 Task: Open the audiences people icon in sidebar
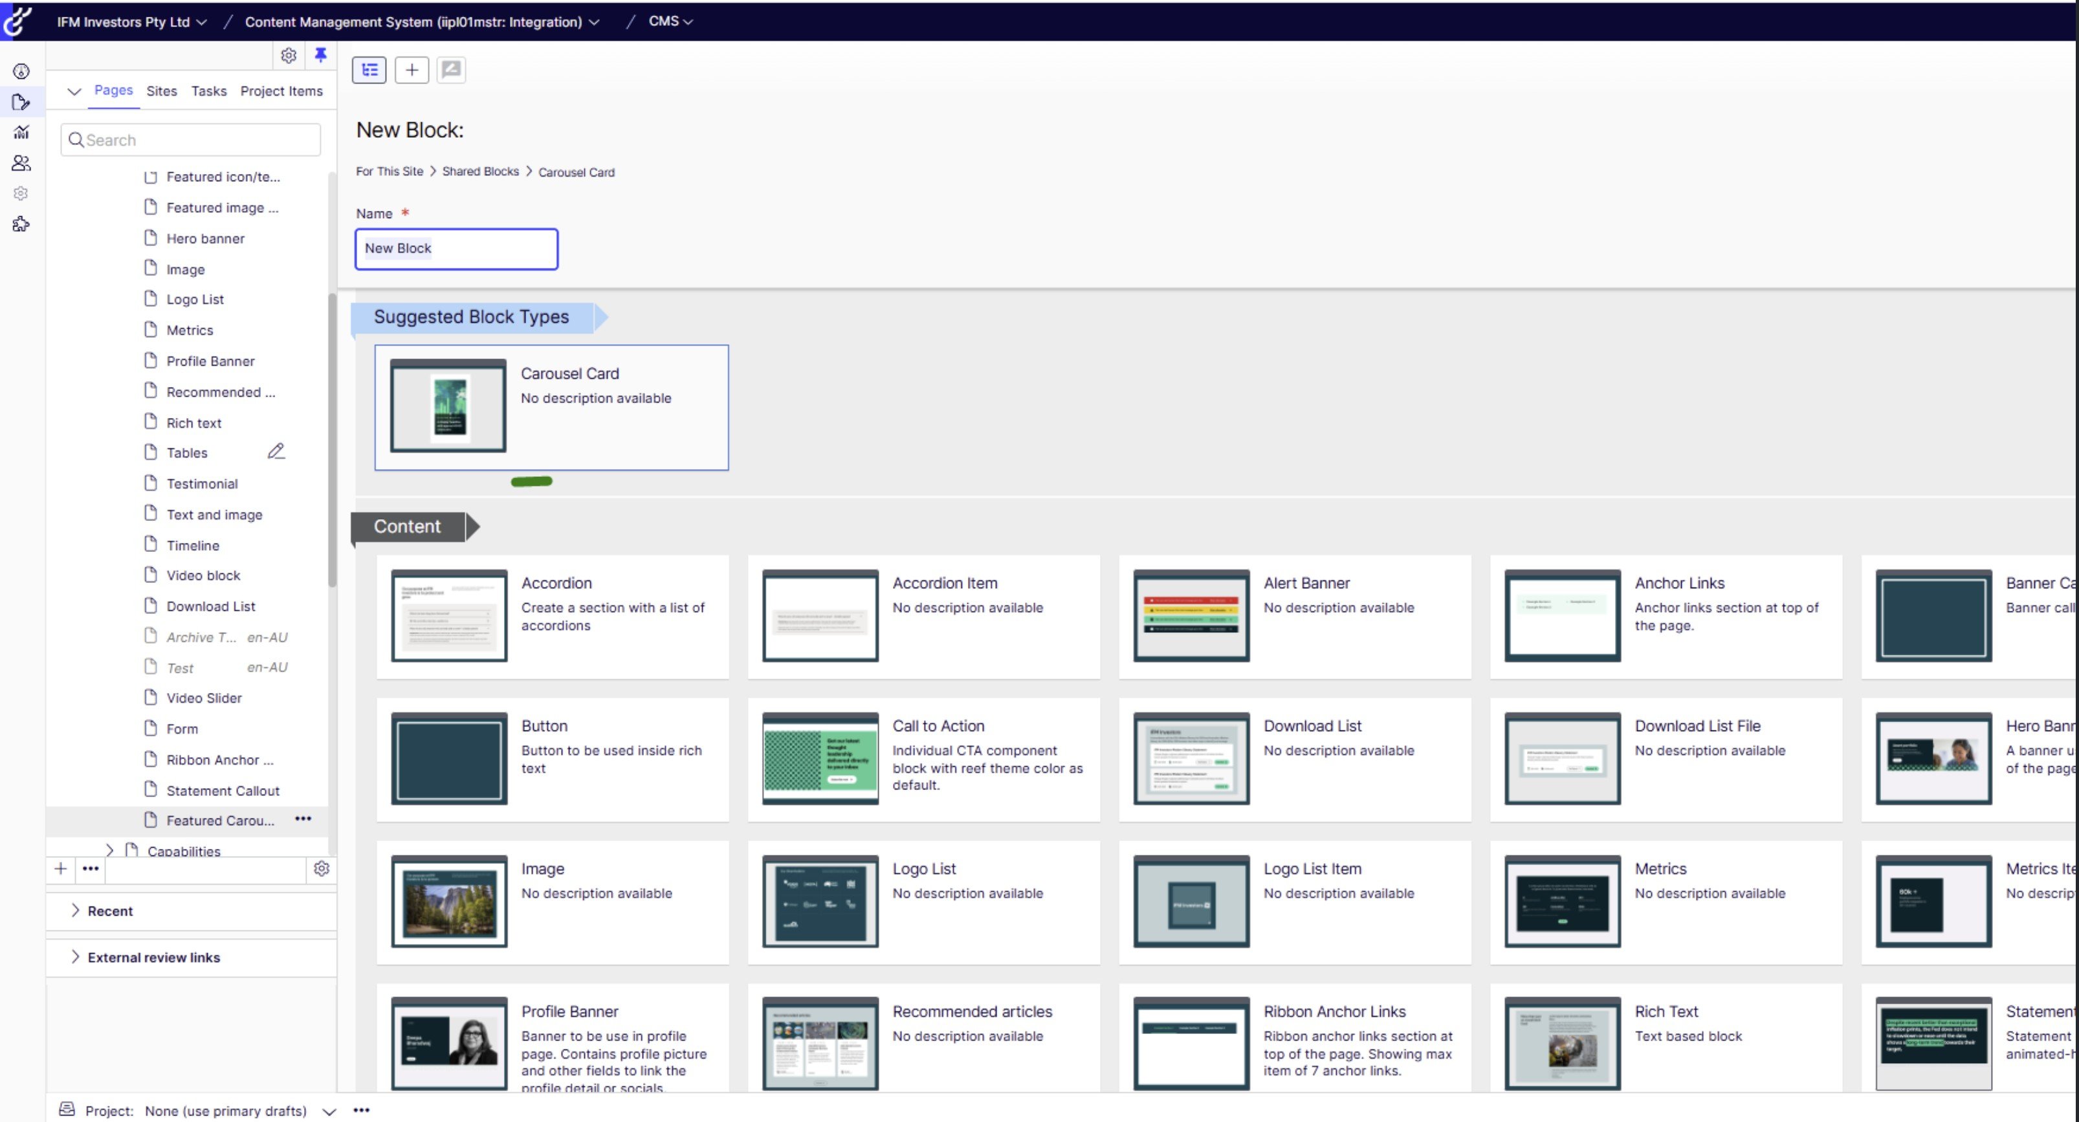click(21, 163)
